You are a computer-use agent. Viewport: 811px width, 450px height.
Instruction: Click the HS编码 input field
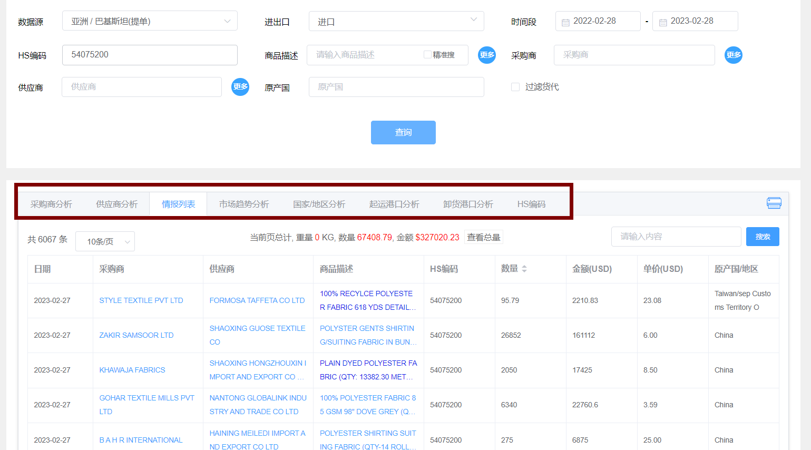[x=150, y=55]
